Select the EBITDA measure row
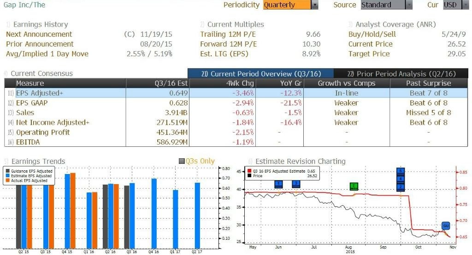472x255 pixels. click(x=236, y=142)
